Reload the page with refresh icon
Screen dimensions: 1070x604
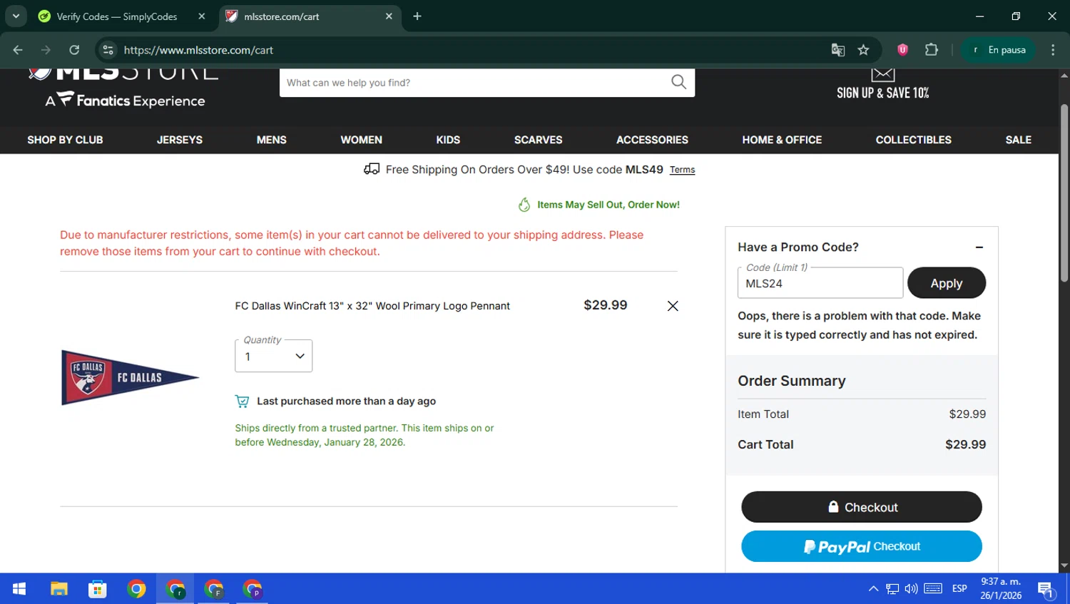(74, 50)
